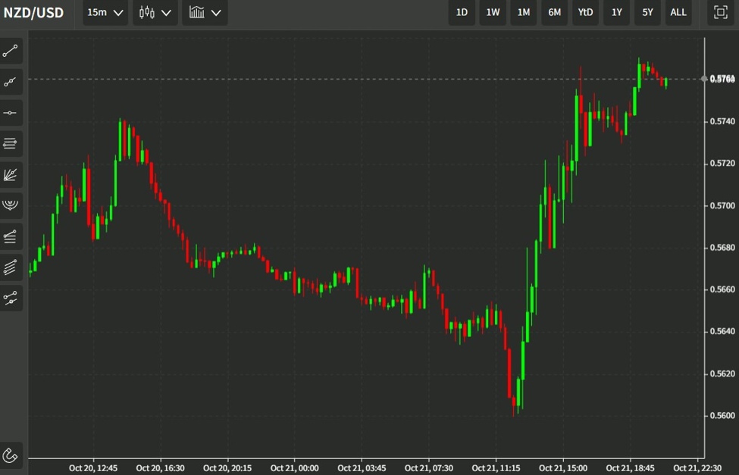Select the YtD range tab
Screen dimensions: 739x475
point(585,13)
